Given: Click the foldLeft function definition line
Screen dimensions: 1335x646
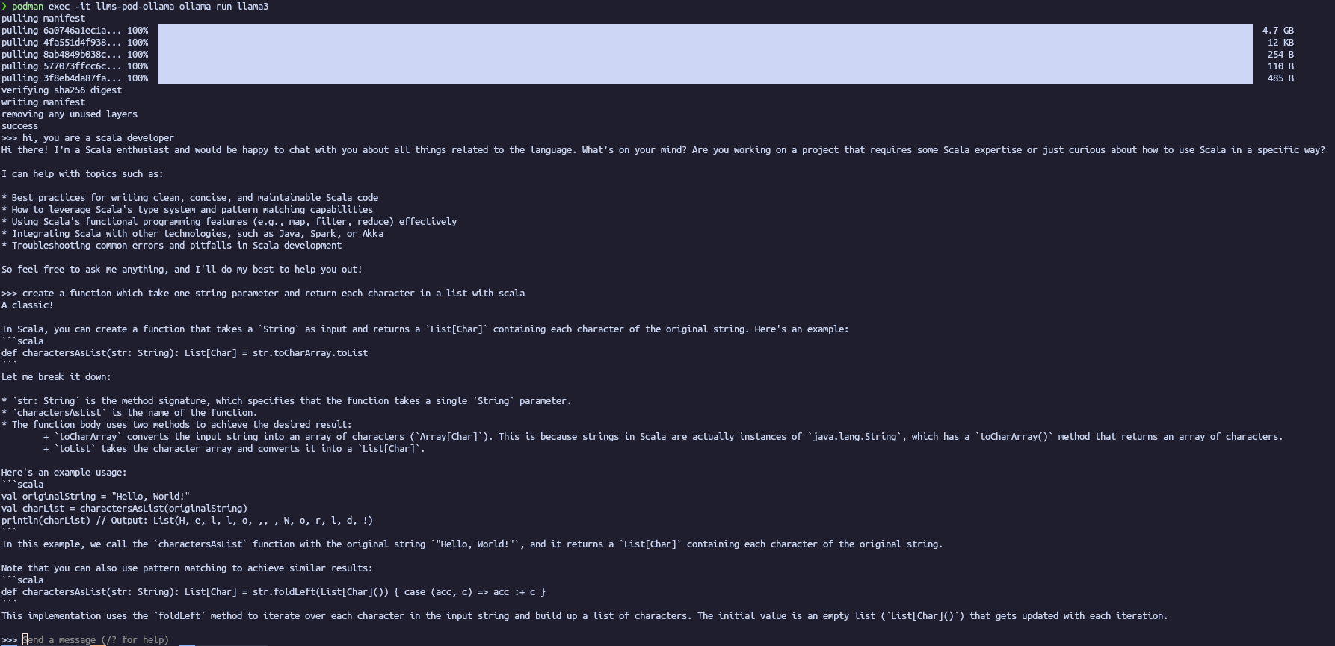Looking at the screenshot, I should 274,592.
